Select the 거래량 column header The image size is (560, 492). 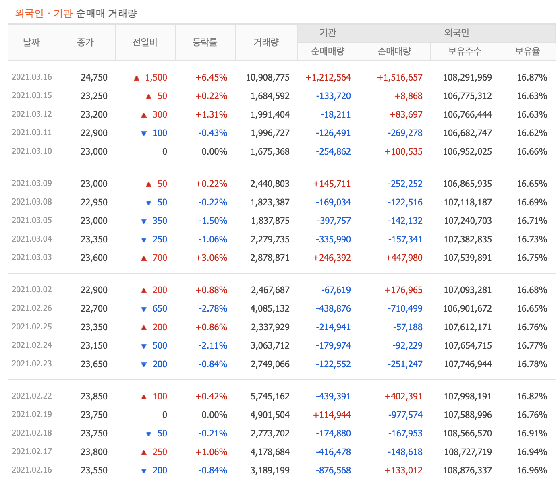pyautogui.click(x=266, y=42)
